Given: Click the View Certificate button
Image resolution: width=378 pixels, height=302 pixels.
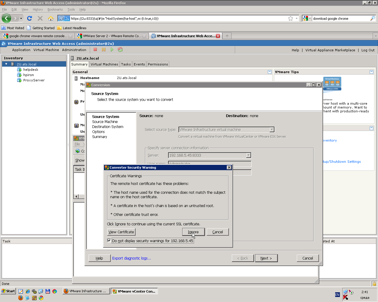Looking at the screenshot, I should (121, 232).
